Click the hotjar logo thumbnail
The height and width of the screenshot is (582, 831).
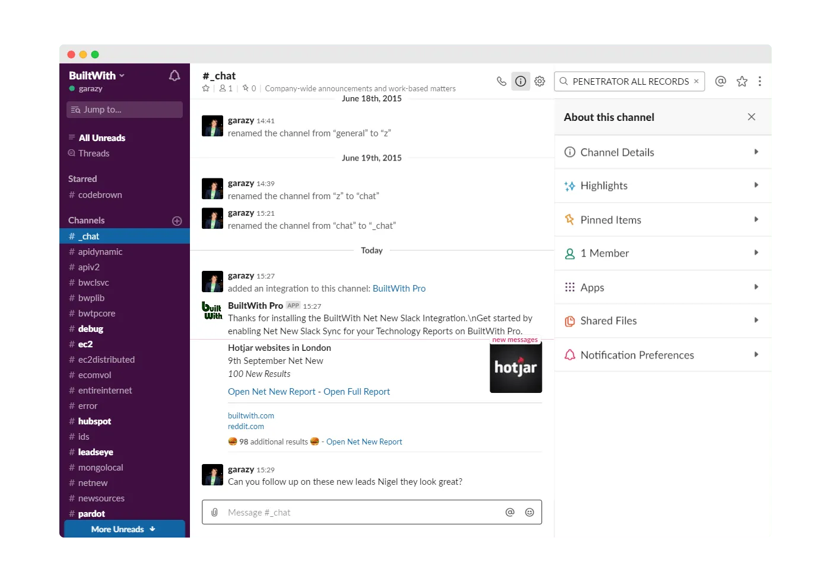point(515,368)
